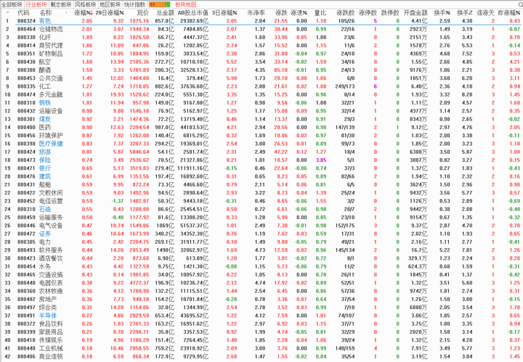Screen dimensions: 523x362
Task: Open the 证券 sector link
Action: click(x=45, y=234)
